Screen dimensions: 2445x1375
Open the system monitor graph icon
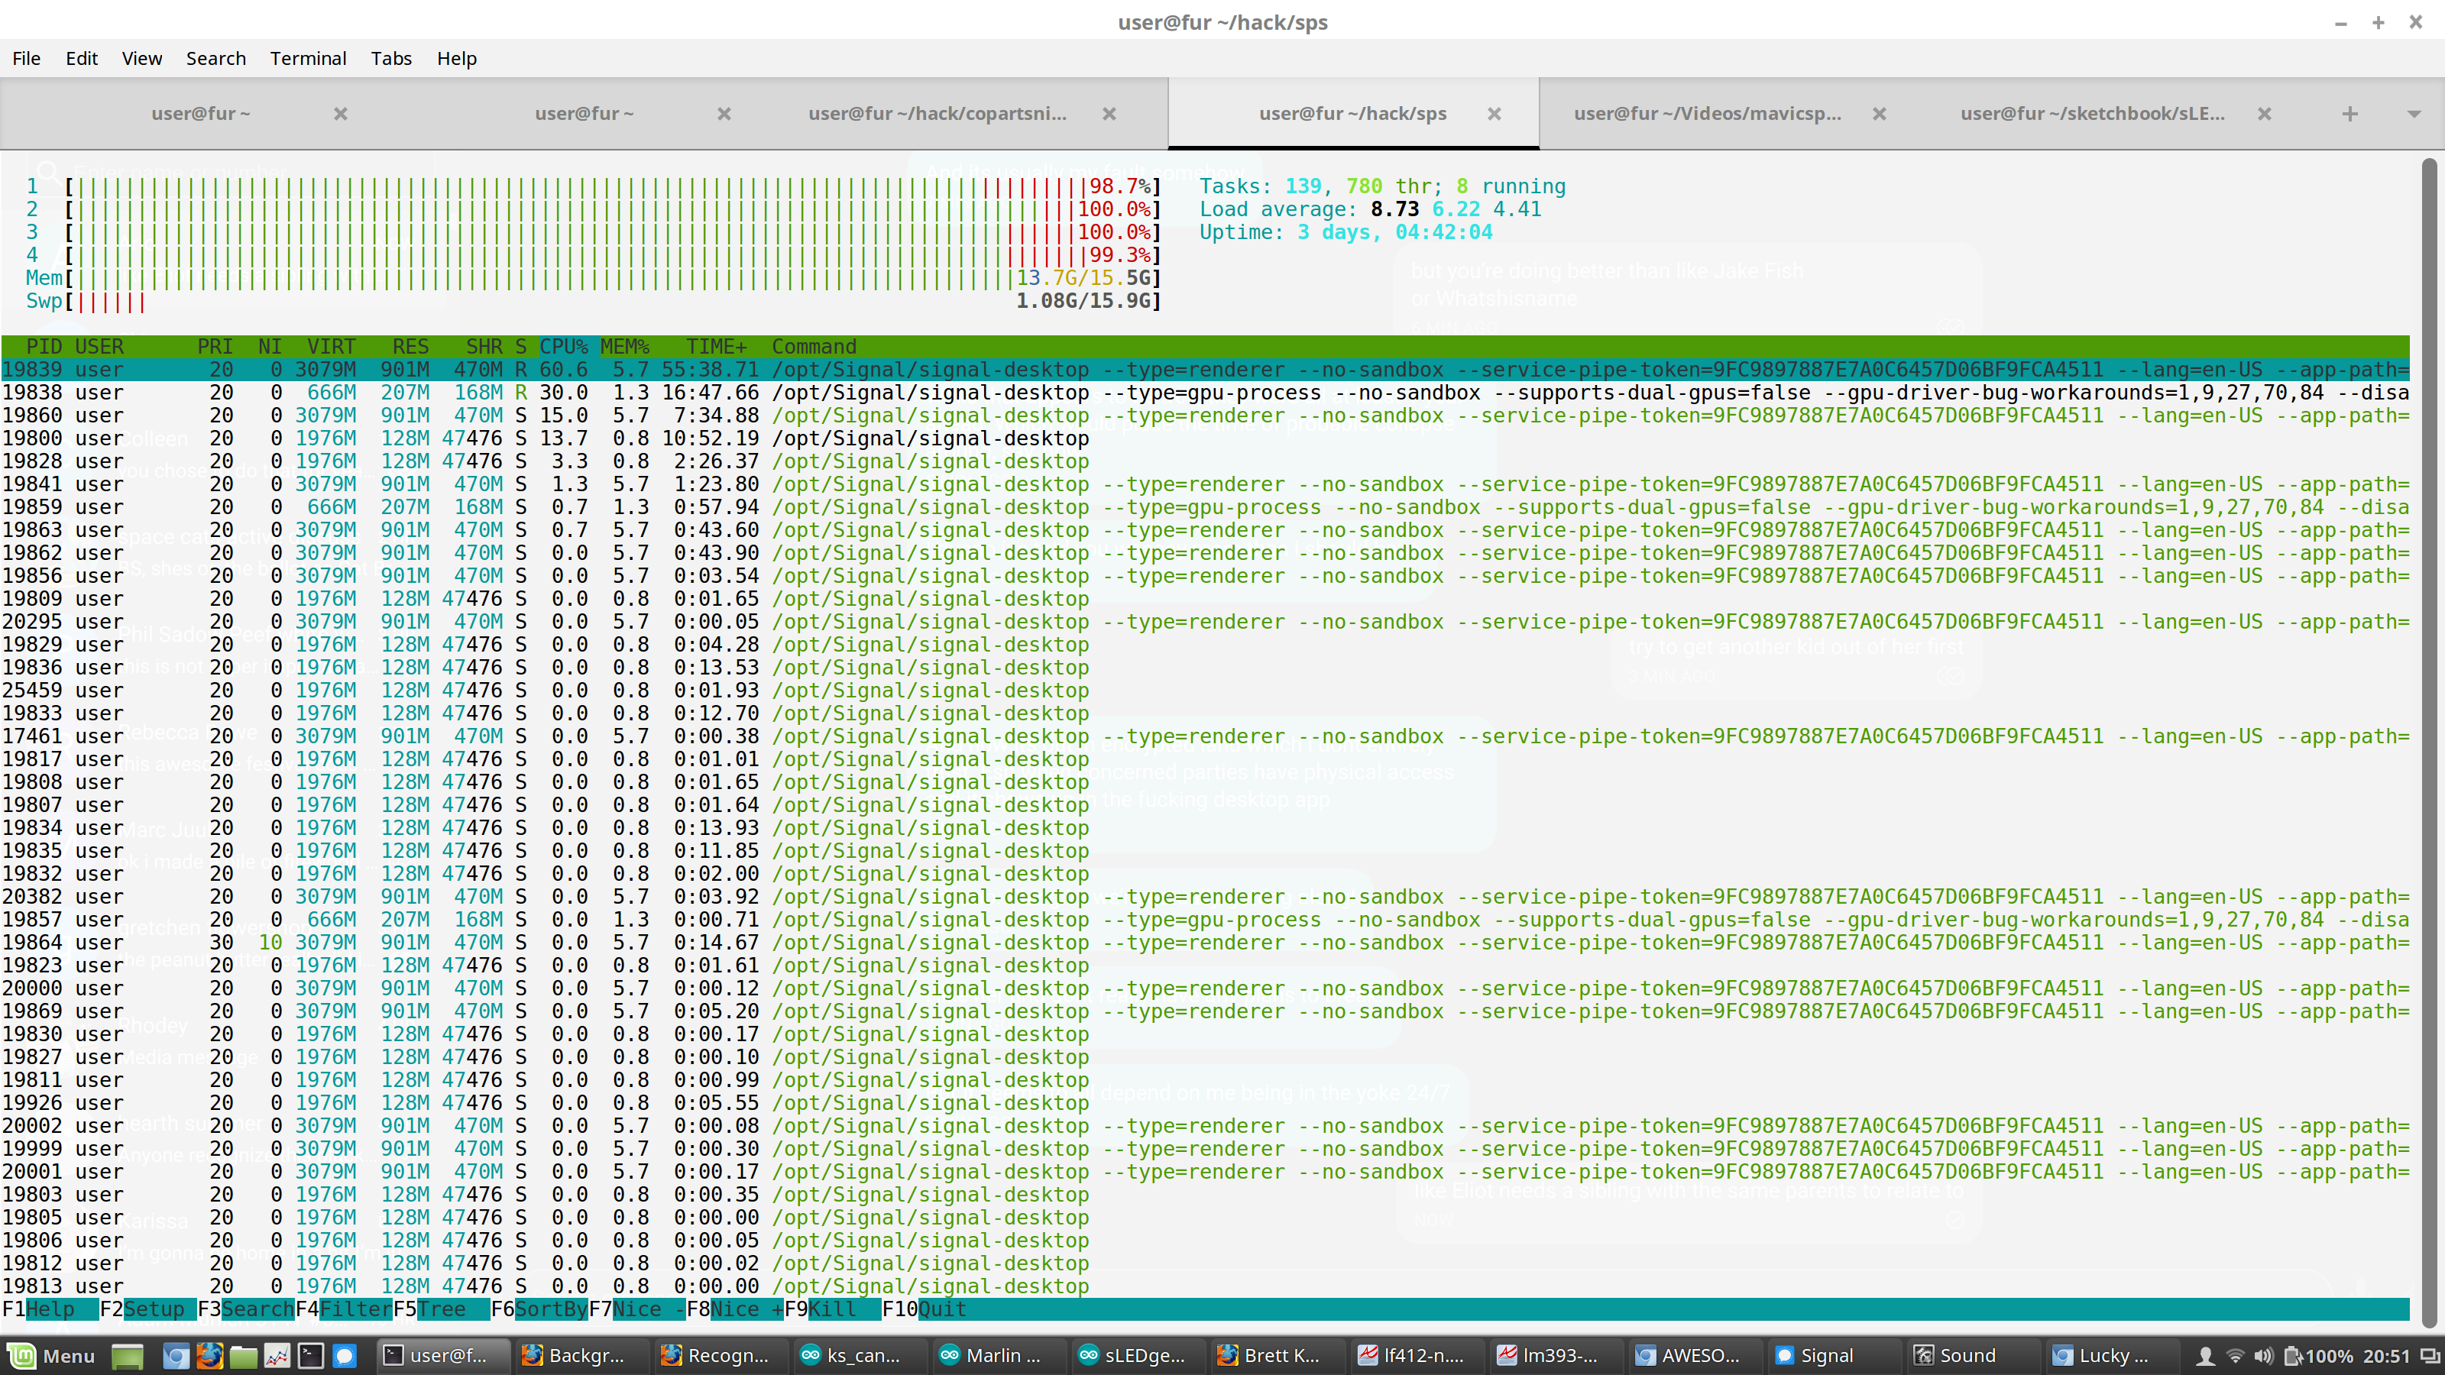pos(278,1355)
